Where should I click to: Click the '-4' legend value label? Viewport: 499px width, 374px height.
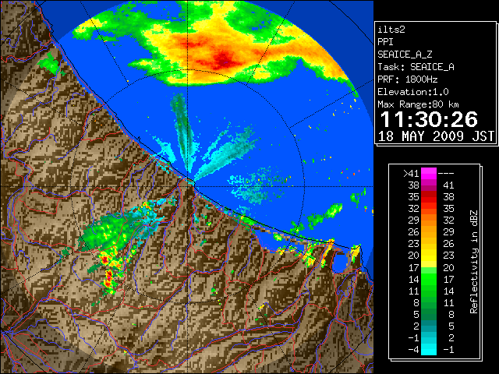tap(413, 350)
